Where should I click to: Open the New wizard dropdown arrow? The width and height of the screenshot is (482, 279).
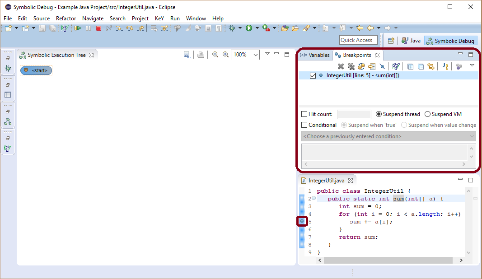coord(16,28)
